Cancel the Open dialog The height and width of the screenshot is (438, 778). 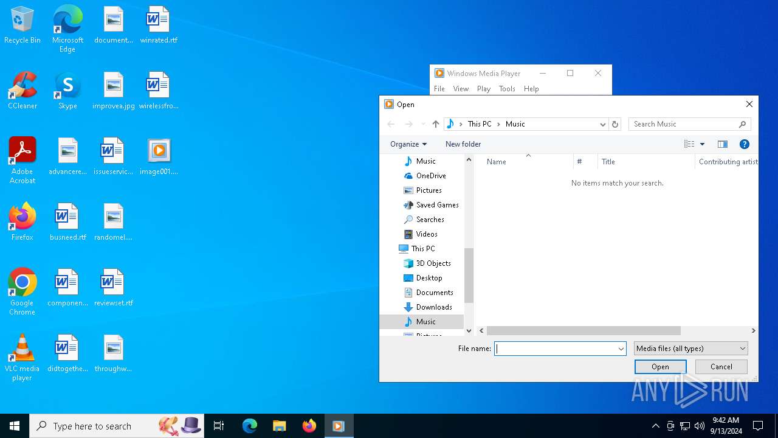721,367
